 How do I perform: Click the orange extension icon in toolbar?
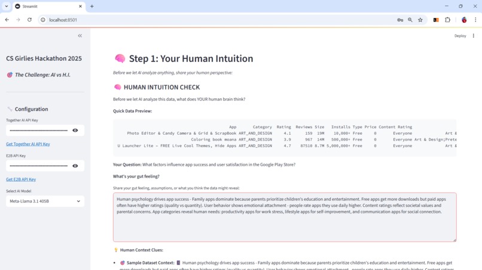436,20
